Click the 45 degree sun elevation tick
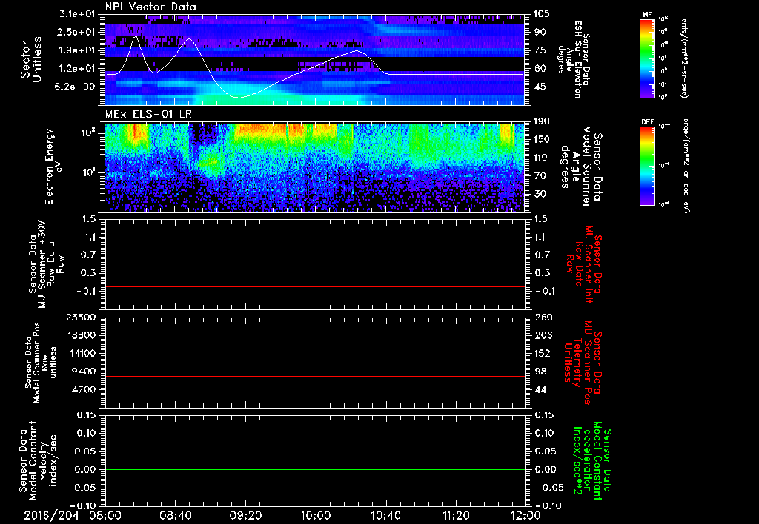 click(540, 87)
